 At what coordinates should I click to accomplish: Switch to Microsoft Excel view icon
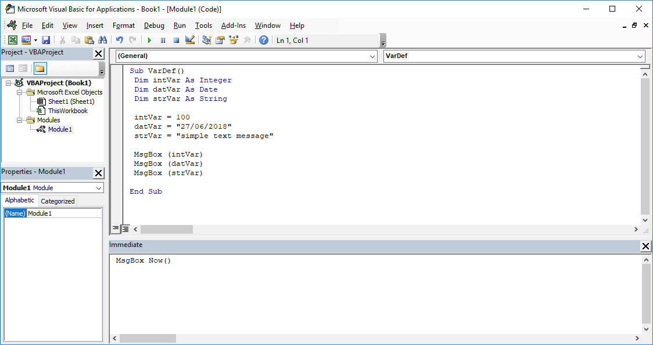point(13,40)
